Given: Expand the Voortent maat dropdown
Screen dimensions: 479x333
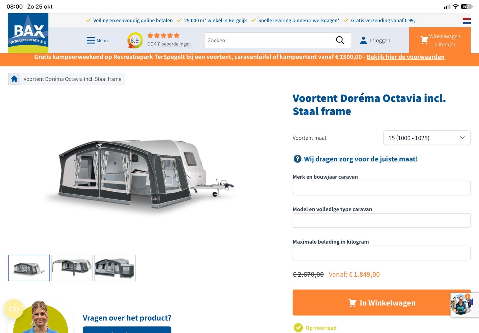Looking at the screenshot, I should click(x=427, y=138).
